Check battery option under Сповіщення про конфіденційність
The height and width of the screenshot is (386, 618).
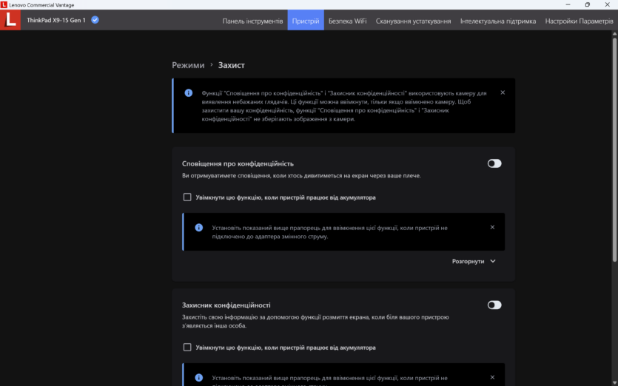click(x=187, y=197)
